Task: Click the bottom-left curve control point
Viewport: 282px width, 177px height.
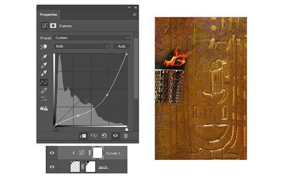Action: point(56,124)
